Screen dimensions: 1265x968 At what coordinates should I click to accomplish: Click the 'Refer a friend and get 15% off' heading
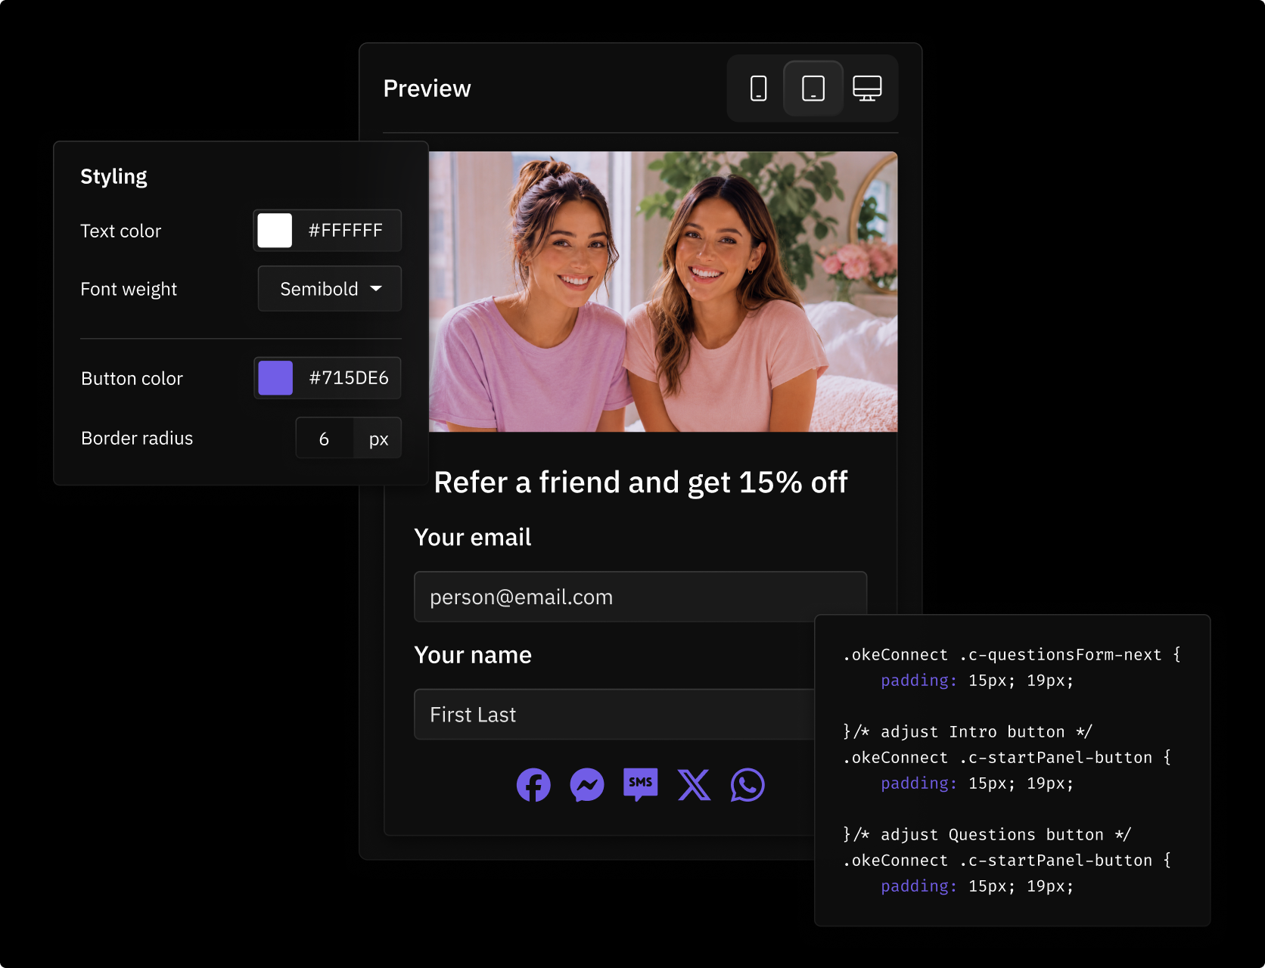pos(640,482)
